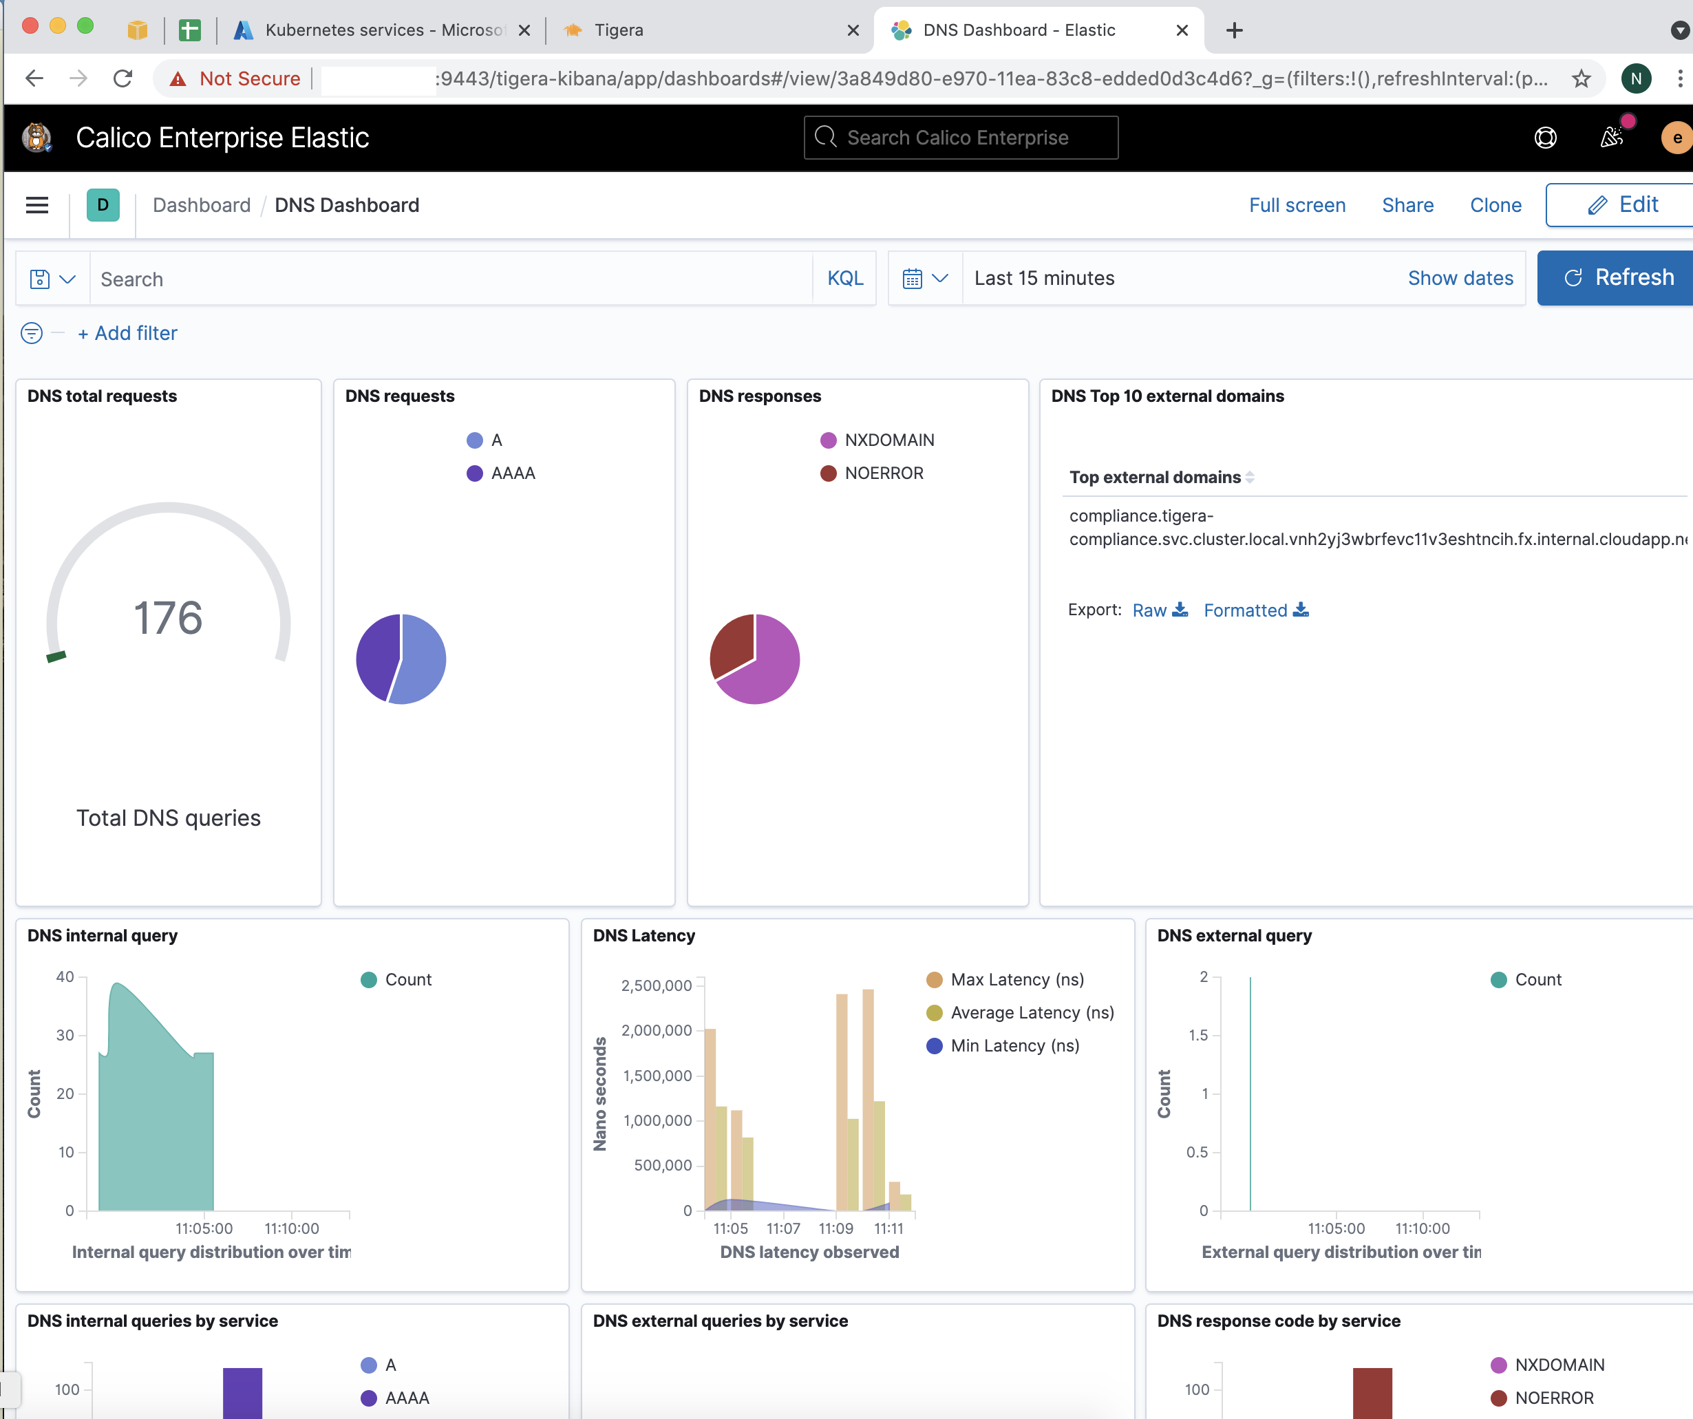Open the newsfeed celebration icon
The image size is (1693, 1419).
(1611, 138)
